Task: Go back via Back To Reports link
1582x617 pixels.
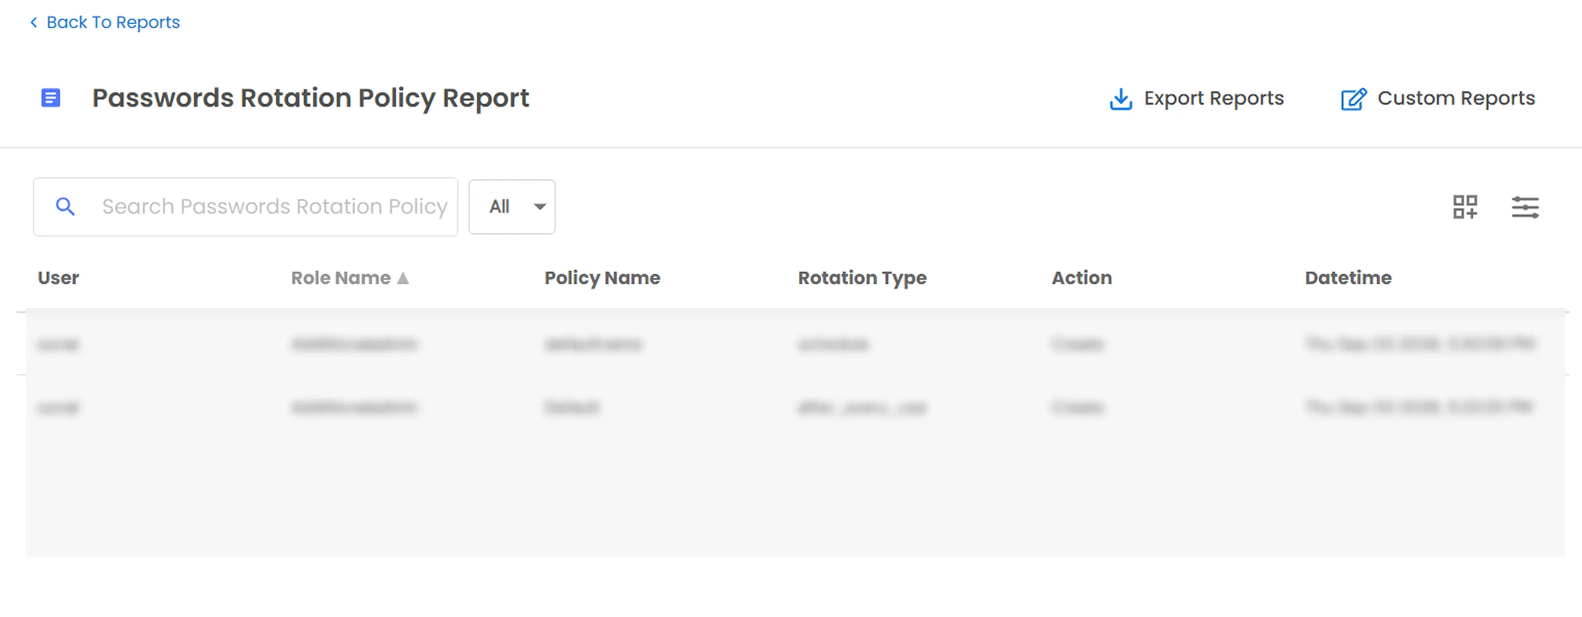Action: 104,22
